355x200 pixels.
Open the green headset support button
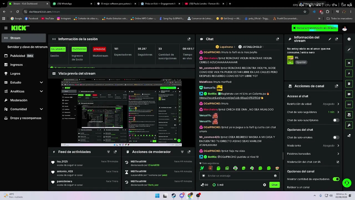click(x=347, y=183)
